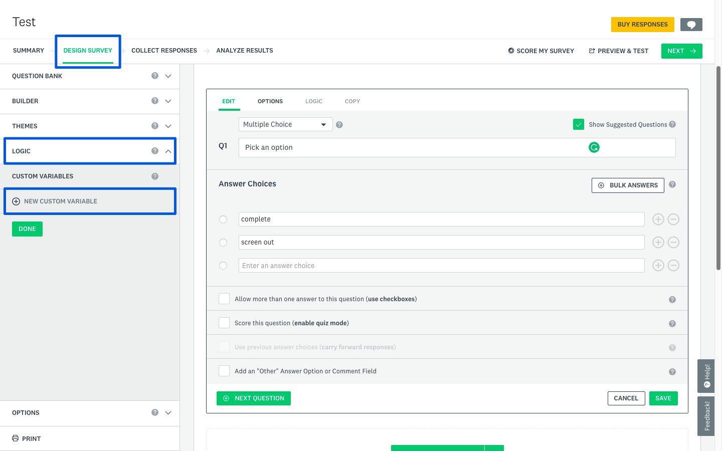Image resolution: width=722 pixels, height=451 pixels.
Task: Open the Multiple Choice question type dropdown
Action: click(x=286, y=124)
